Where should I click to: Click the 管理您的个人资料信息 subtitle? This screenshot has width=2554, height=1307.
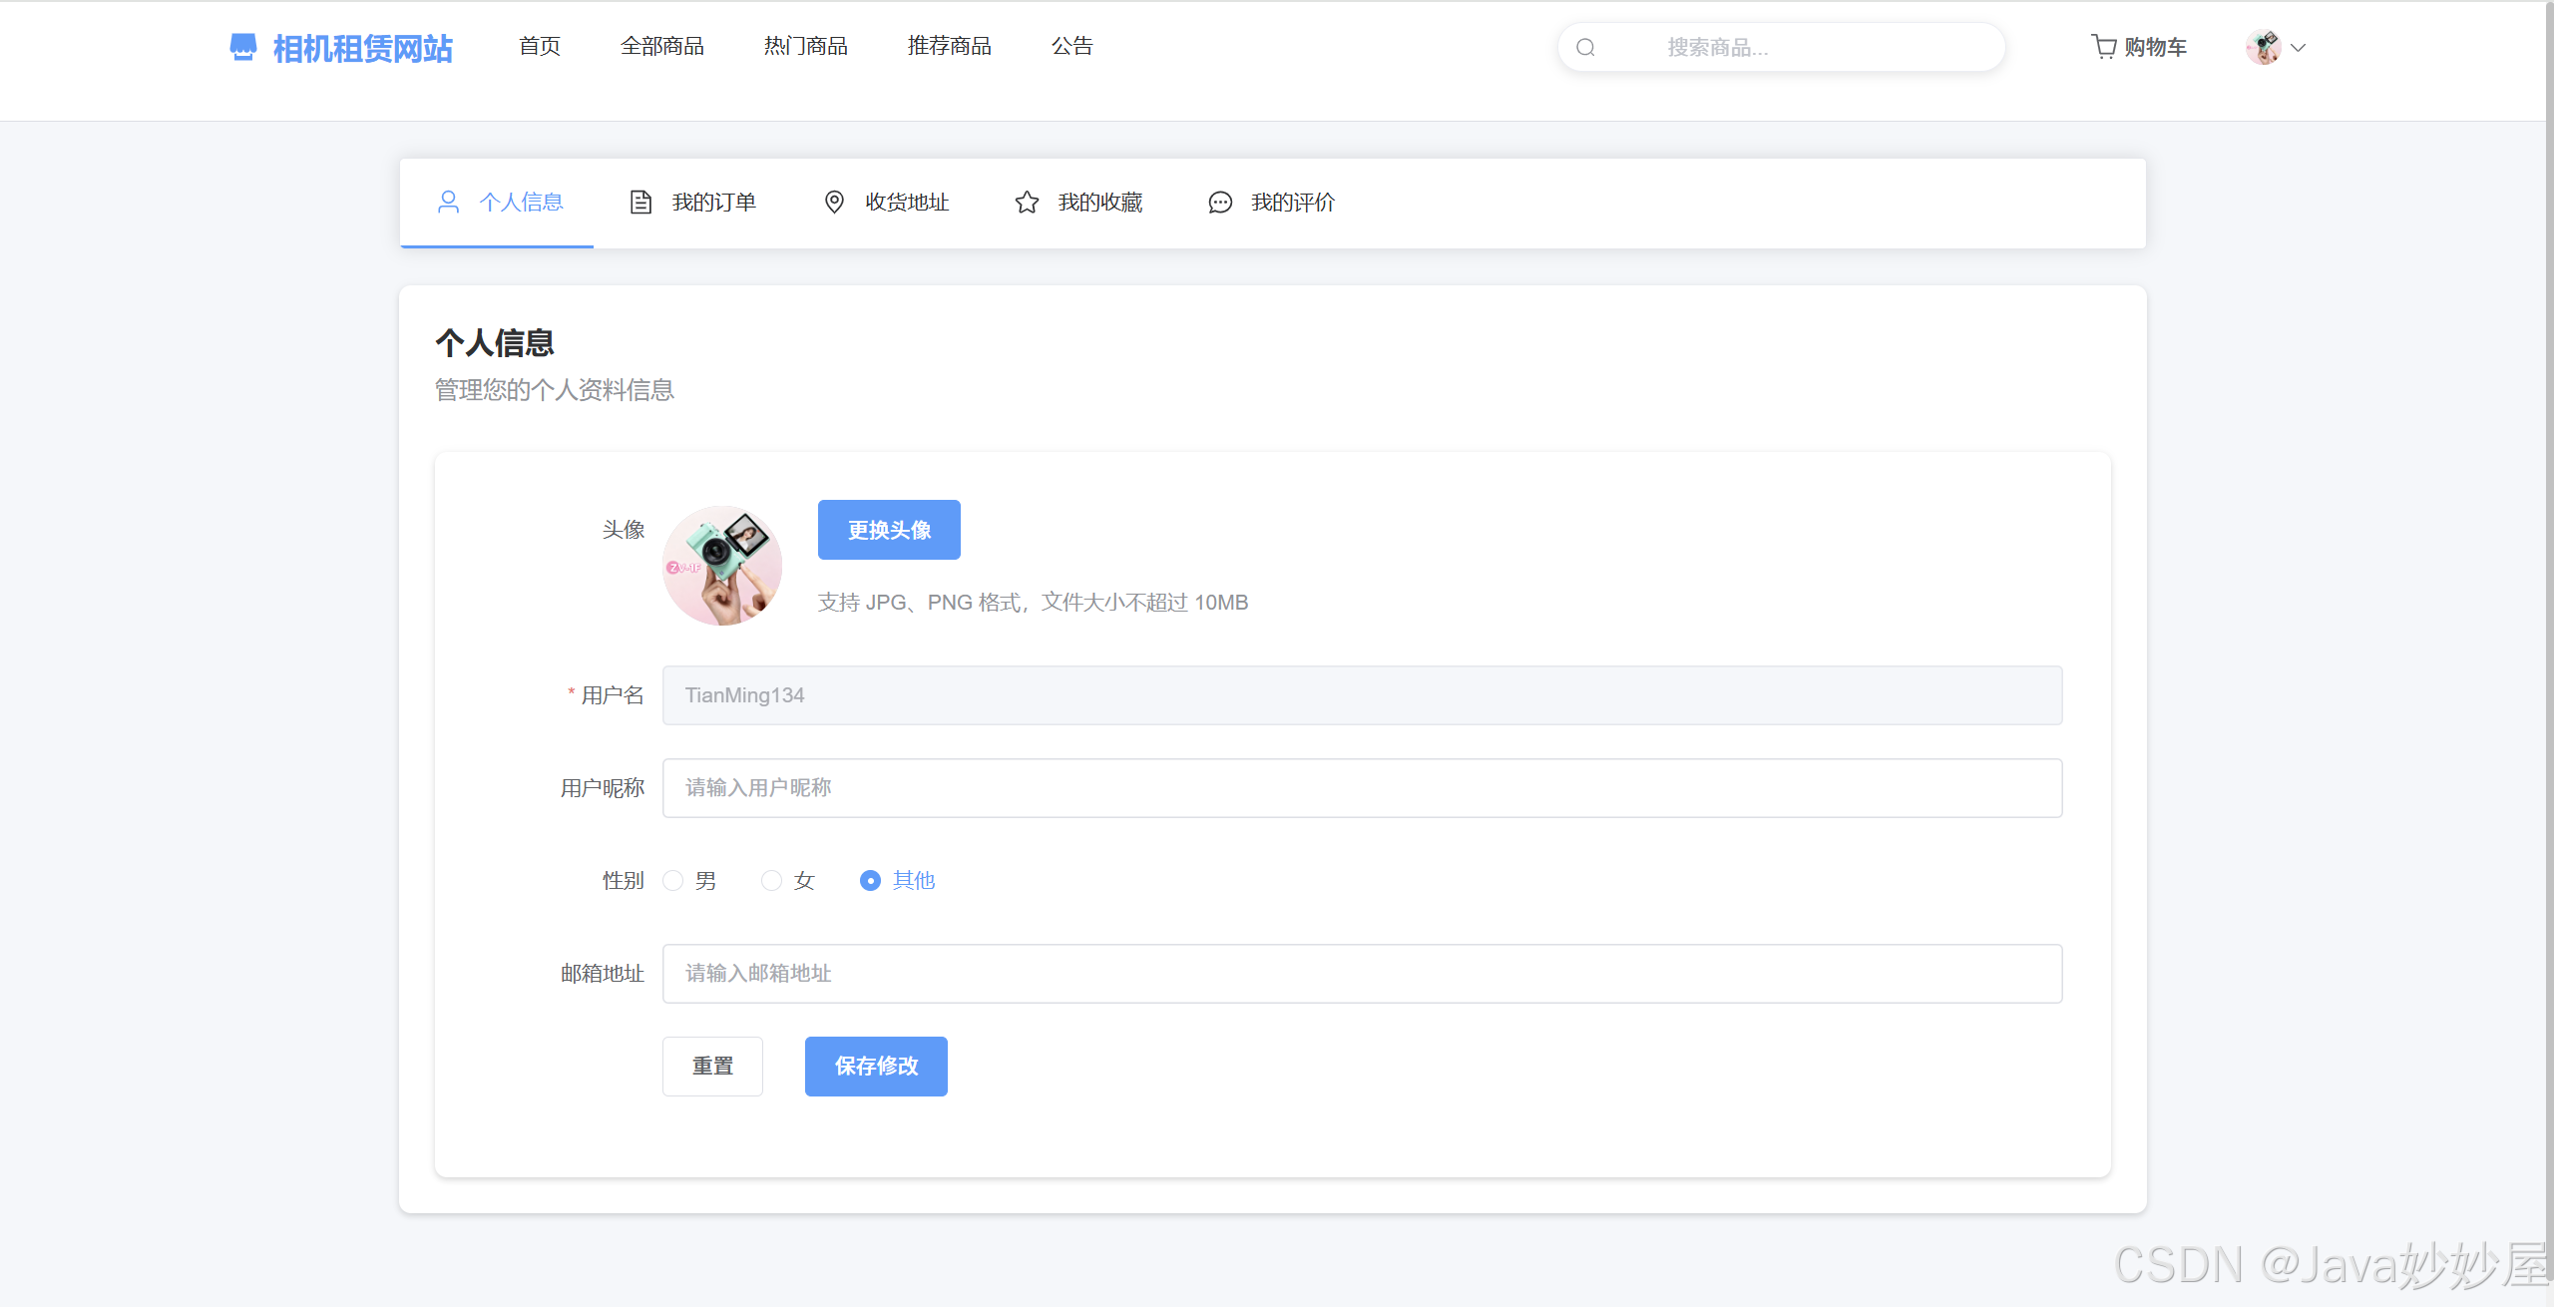(555, 390)
